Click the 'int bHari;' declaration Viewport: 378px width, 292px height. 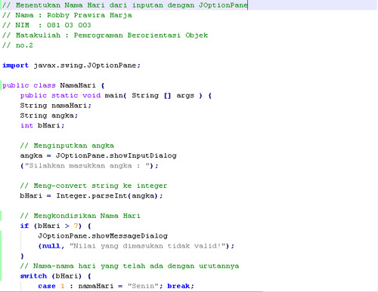(x=42, y=125)
